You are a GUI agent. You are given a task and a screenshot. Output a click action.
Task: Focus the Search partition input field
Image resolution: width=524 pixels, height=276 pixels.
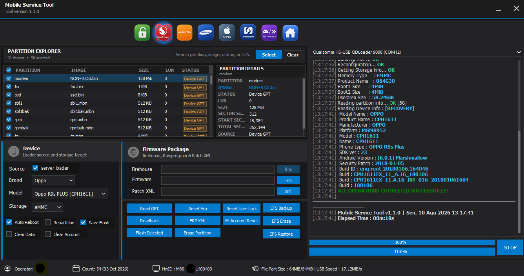click(214, 55)
